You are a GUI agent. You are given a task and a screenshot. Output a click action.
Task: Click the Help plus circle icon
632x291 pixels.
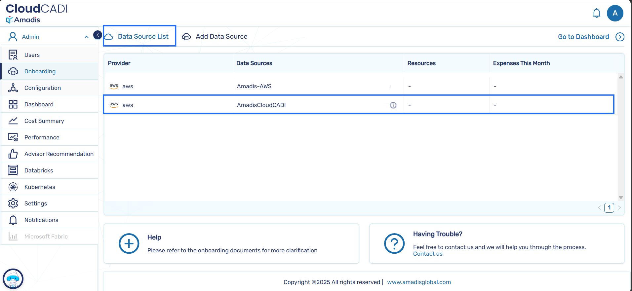pyautogui.click(x=129, y=244)
